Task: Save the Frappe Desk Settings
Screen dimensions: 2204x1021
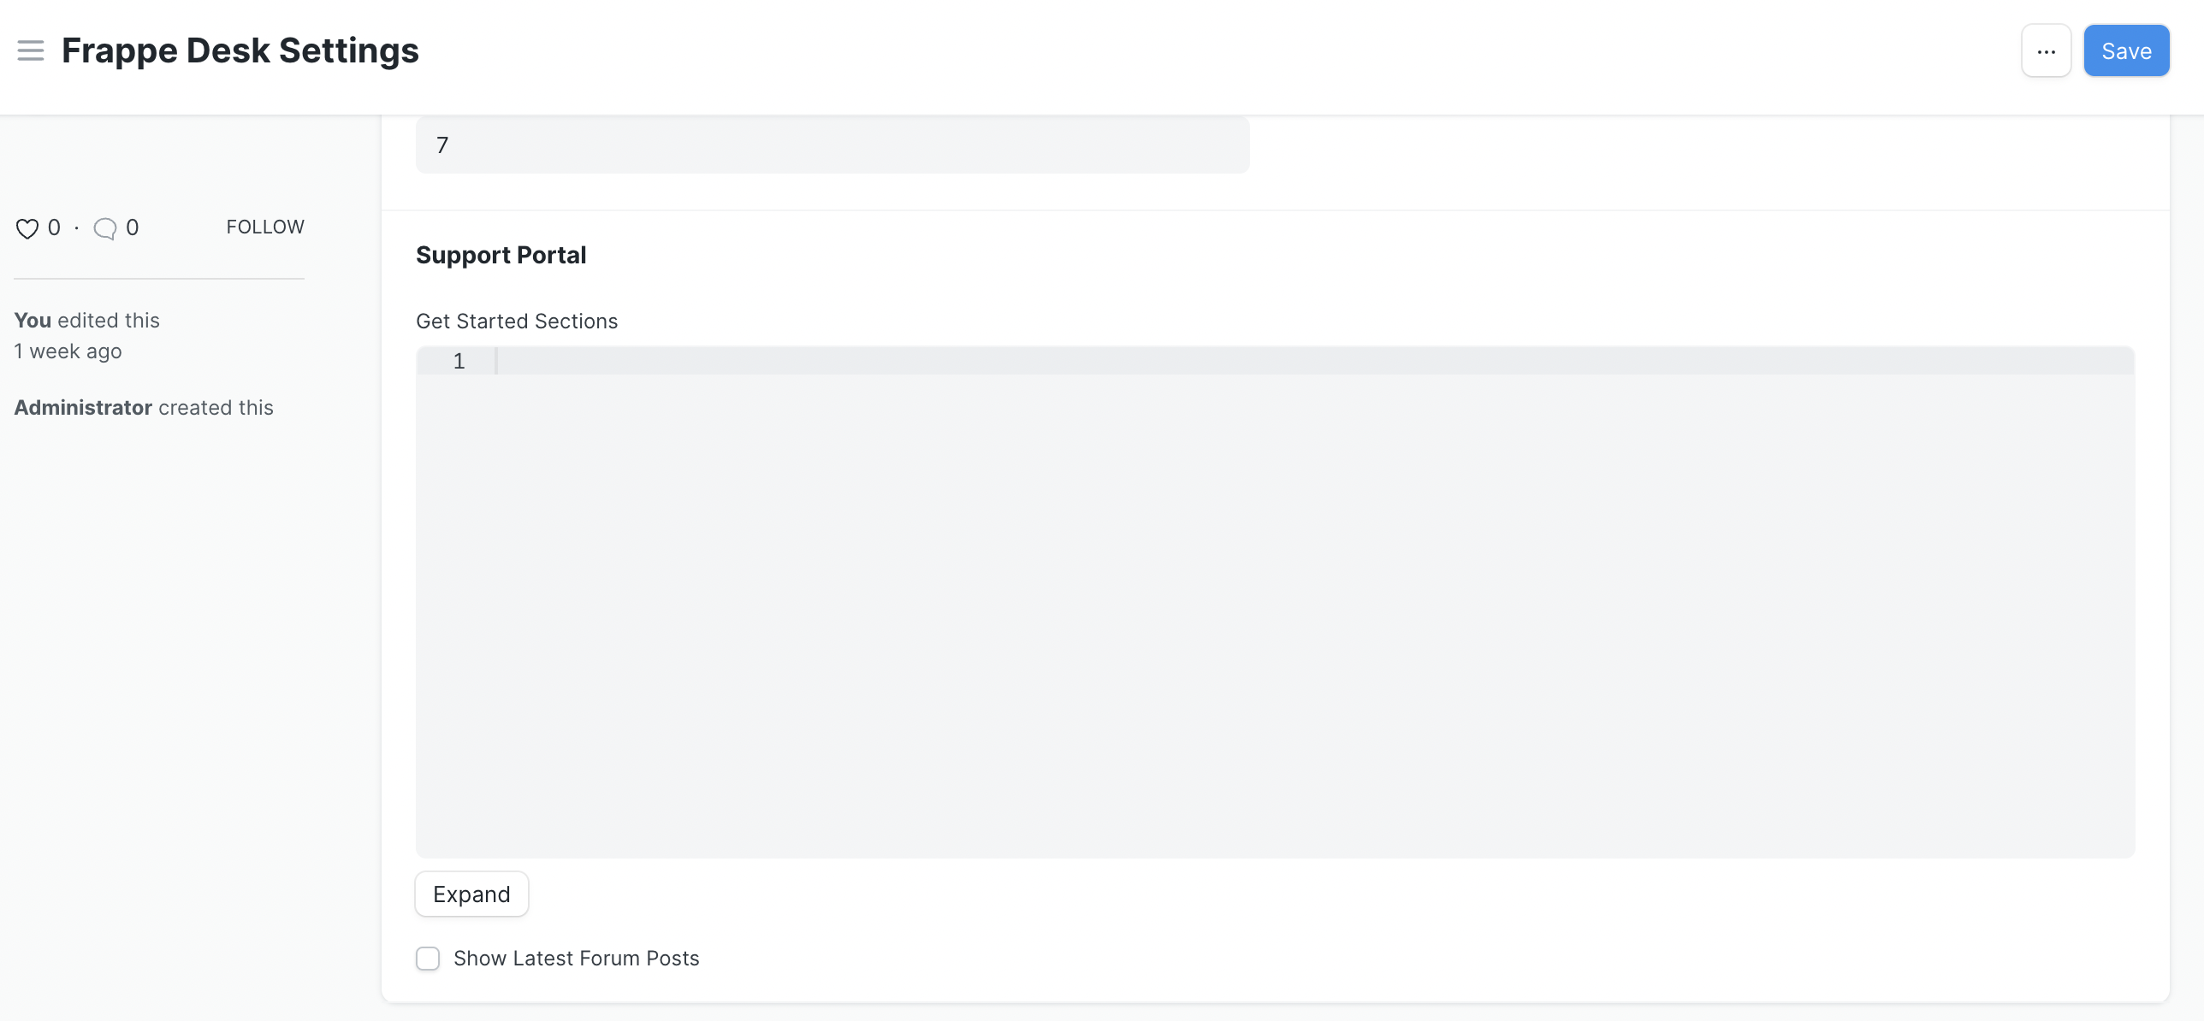Action: pos(2126,50)
